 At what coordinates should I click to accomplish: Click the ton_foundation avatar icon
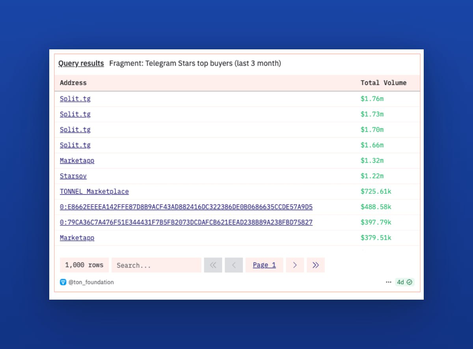pos(63,282)
